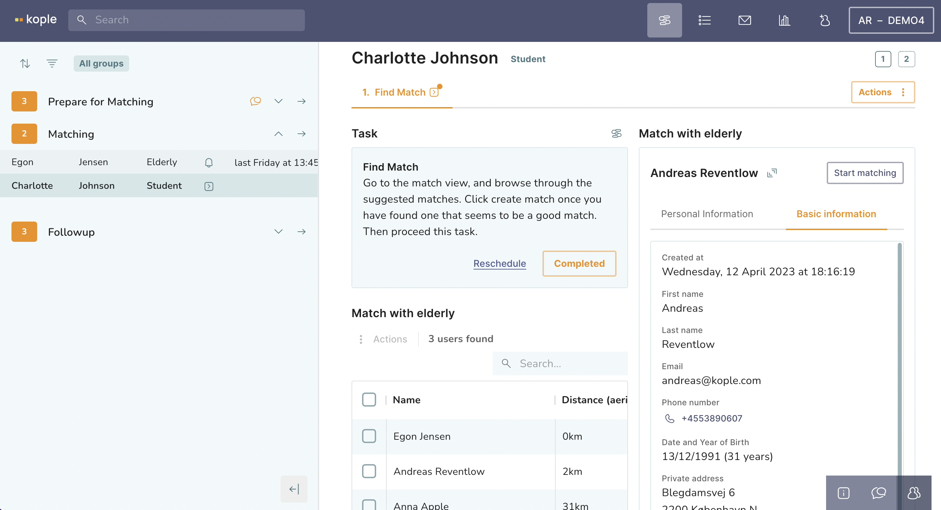
Task: Click the Reschedule link in the Find Match task
Action: click(499, 263)
